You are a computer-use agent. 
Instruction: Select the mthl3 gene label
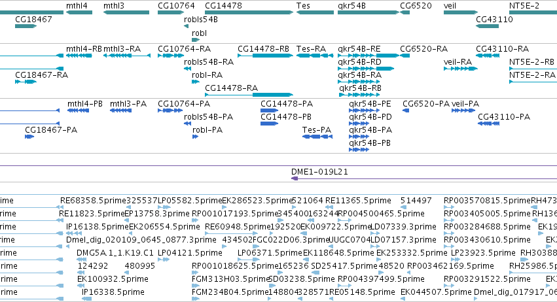[114, 6]
